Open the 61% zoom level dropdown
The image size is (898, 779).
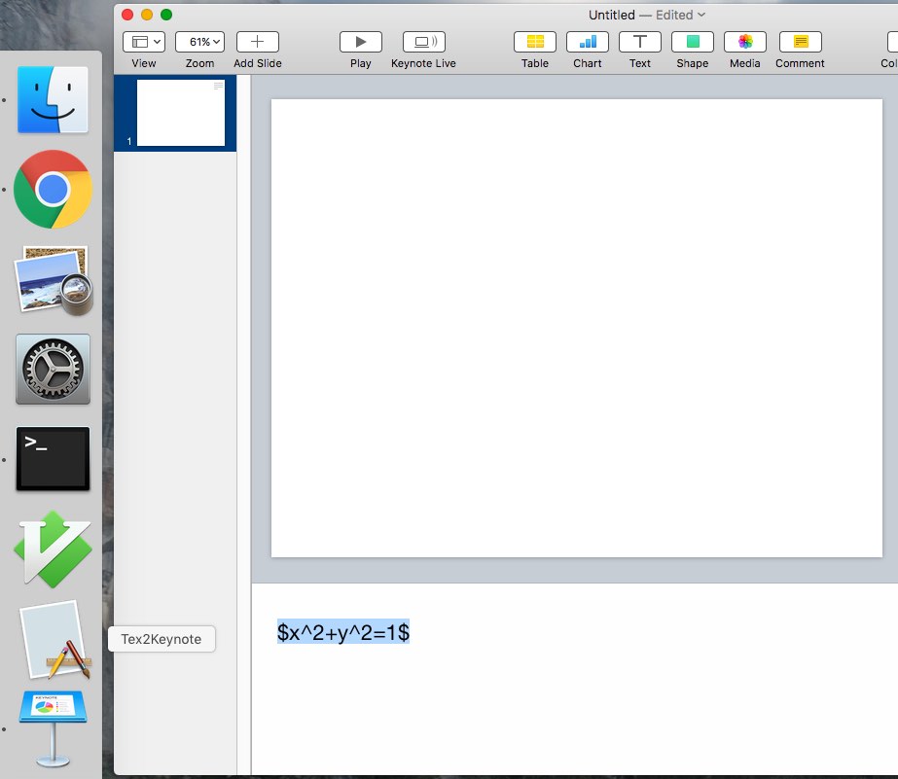pos(199,42)
